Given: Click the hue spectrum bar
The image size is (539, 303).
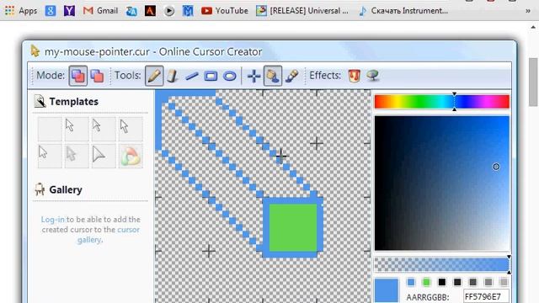Looking at the screenshot, I should click(441, 102).
